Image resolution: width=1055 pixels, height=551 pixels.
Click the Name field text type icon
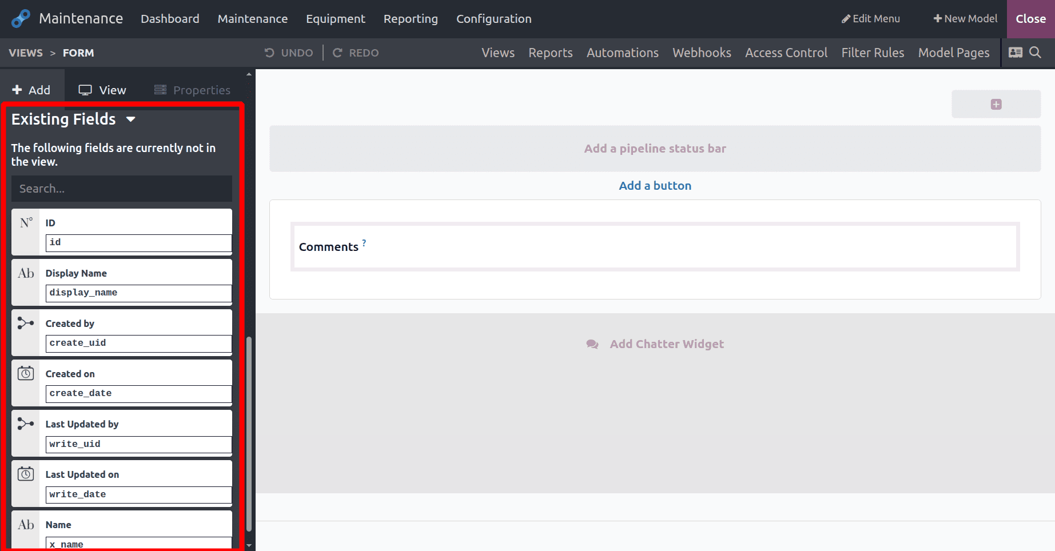coord(26,525)
